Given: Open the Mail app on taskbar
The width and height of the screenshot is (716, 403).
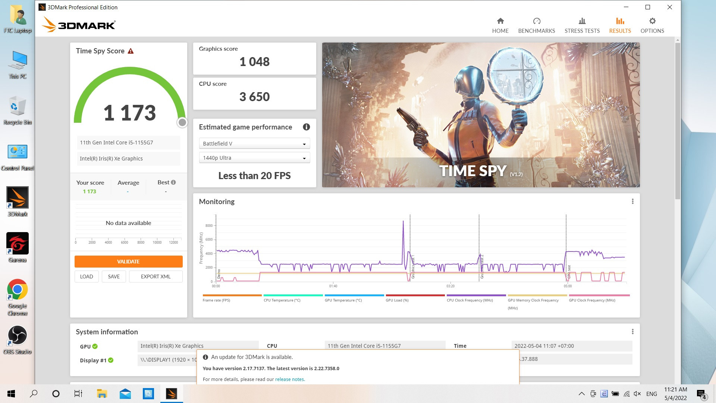Looking at the screenshot, I should (125, 394).
